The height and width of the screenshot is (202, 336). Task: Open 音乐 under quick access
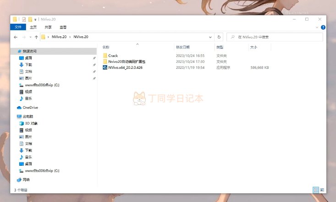coord(28,99)
